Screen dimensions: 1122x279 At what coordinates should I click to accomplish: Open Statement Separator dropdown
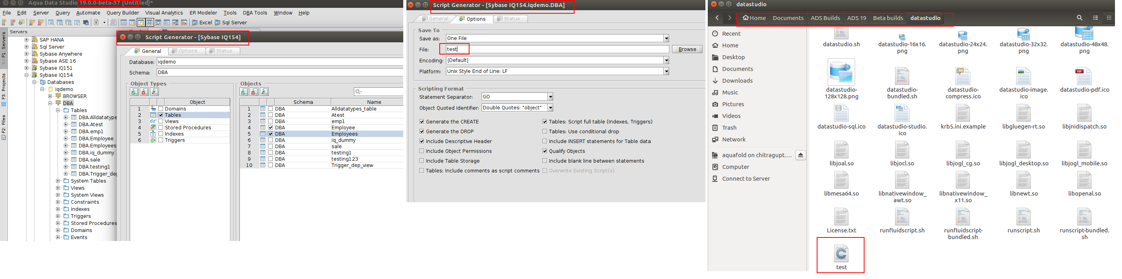click(550, 97)
